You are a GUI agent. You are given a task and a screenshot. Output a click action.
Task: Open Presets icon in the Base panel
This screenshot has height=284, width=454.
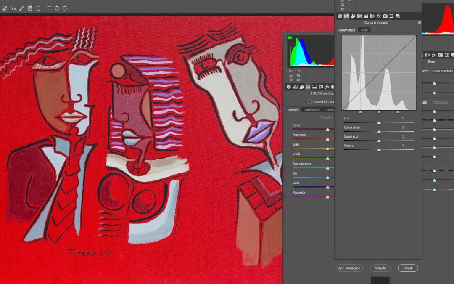tap(447, 55)
